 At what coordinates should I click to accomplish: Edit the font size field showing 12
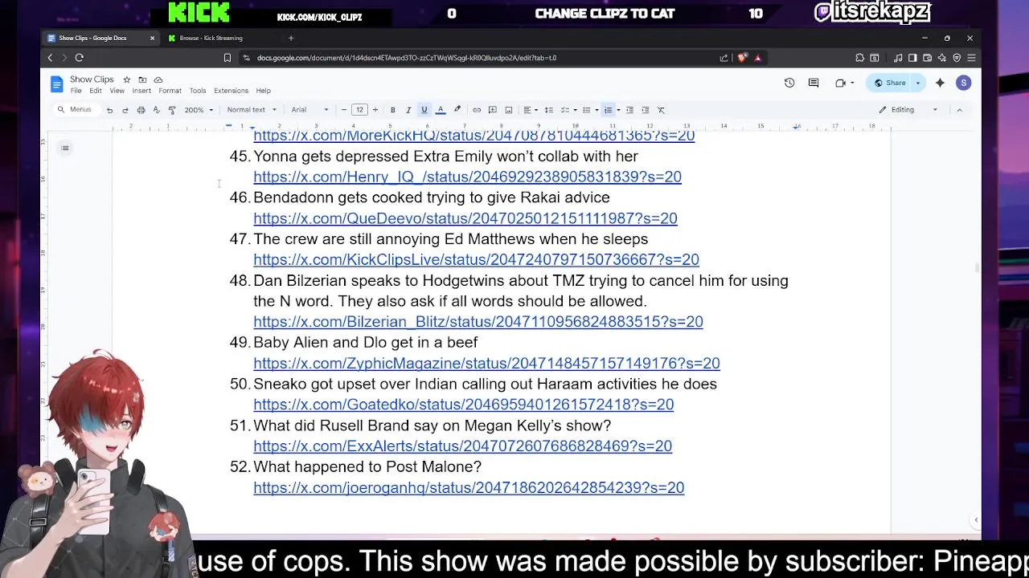coord(359,110)
